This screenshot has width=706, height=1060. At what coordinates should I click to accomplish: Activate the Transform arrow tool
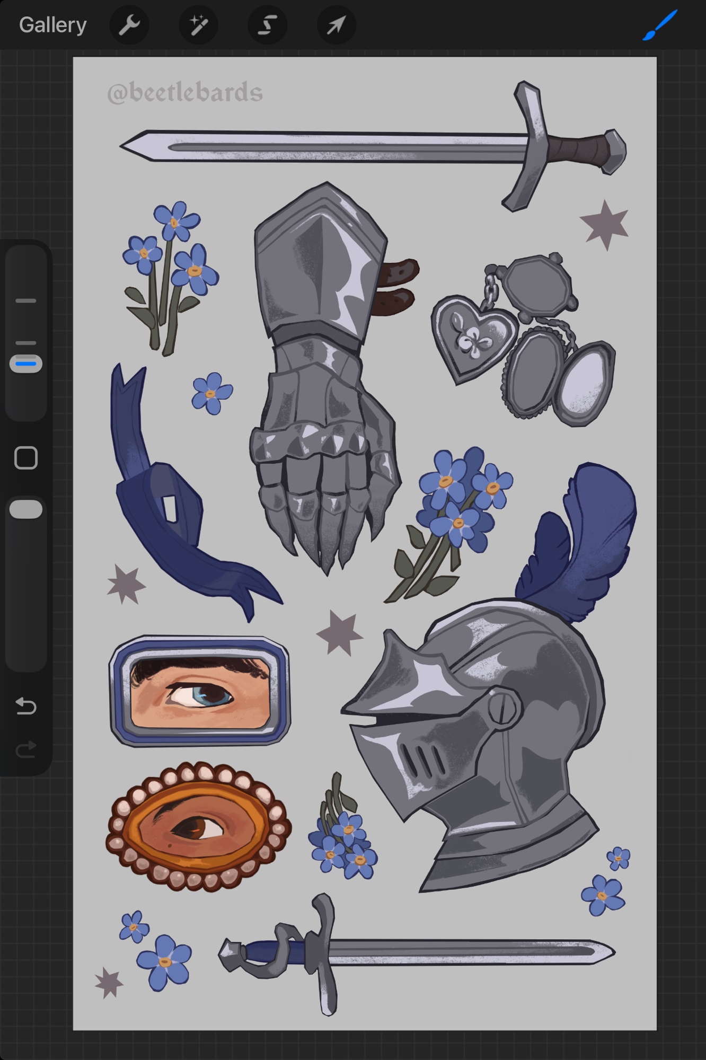click(336, 25)
